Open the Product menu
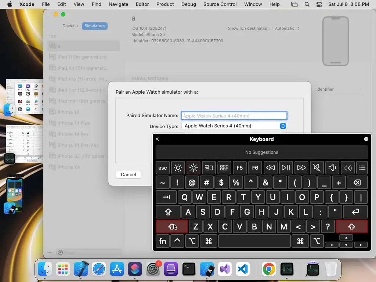376x282 pixels. click(x=165, y=4)
